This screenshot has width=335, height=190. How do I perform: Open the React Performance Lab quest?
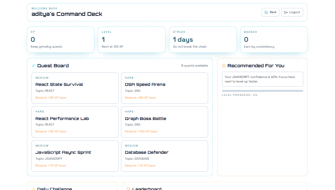point(75,122)
